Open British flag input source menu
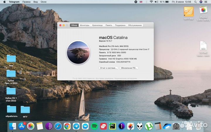The image size is (211, 132). [x=141, y=2]
